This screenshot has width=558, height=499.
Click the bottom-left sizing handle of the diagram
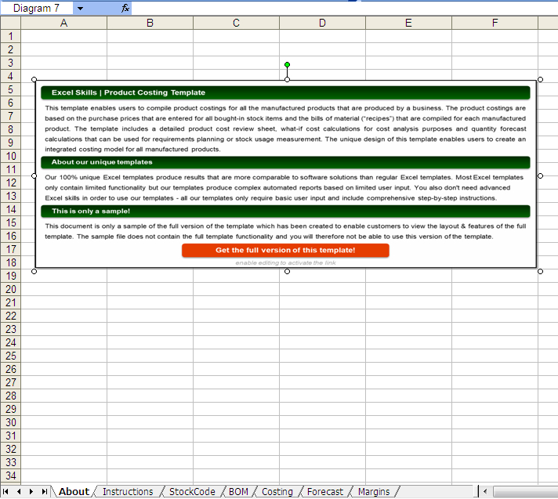[x=34, y=271]
